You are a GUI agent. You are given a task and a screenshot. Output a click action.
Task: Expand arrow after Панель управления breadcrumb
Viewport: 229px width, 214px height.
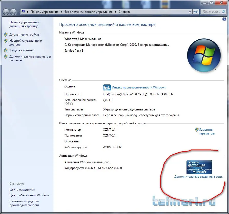pyautogui.click(x=61, y=12)
